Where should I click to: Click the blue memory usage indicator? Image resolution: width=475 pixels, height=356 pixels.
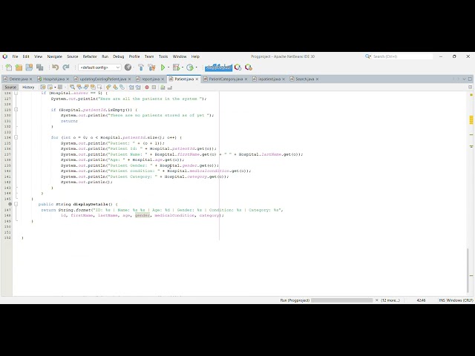click(x=218, y=67)
